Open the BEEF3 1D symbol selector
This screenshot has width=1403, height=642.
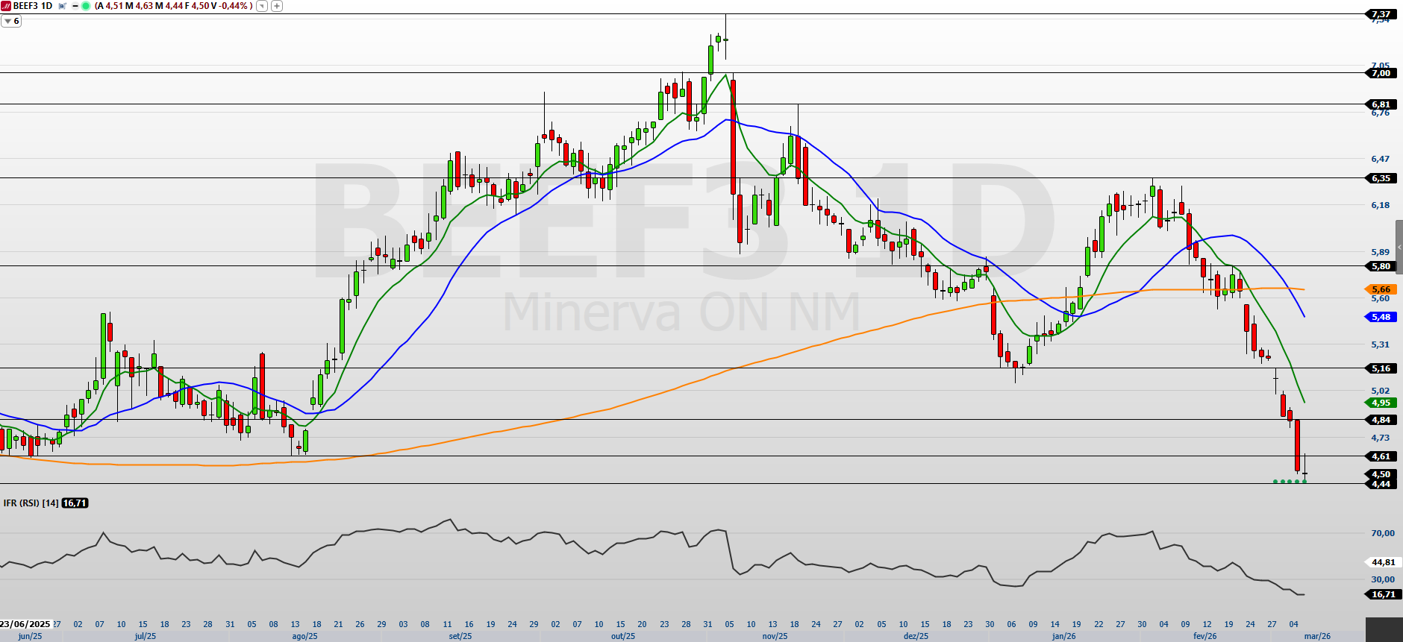click(x=33, y=6)
